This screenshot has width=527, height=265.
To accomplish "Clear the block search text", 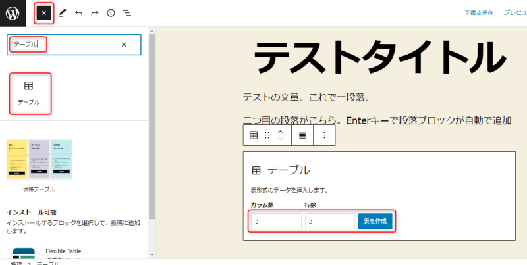I will pyautogui.click(x=124, y=45).
